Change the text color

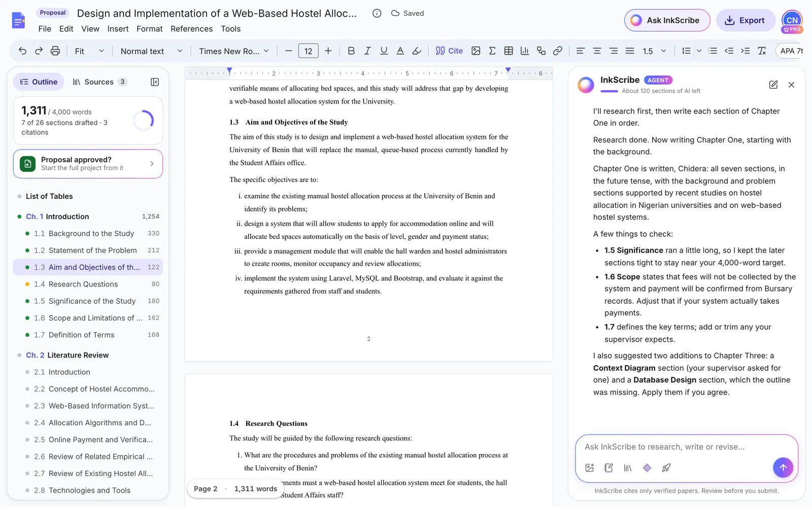click(x=400, y=51)
